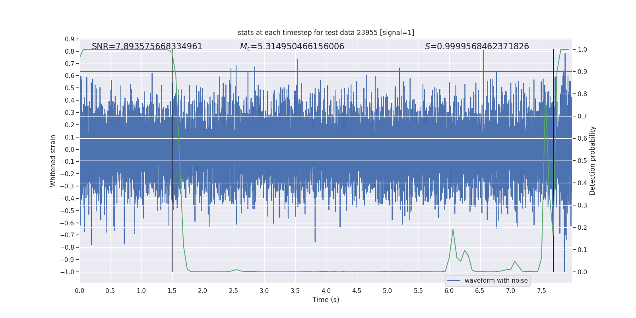Click the 'Whitened strain' y-axis label
The image size is (636, 318).
[x=53, y=161]
